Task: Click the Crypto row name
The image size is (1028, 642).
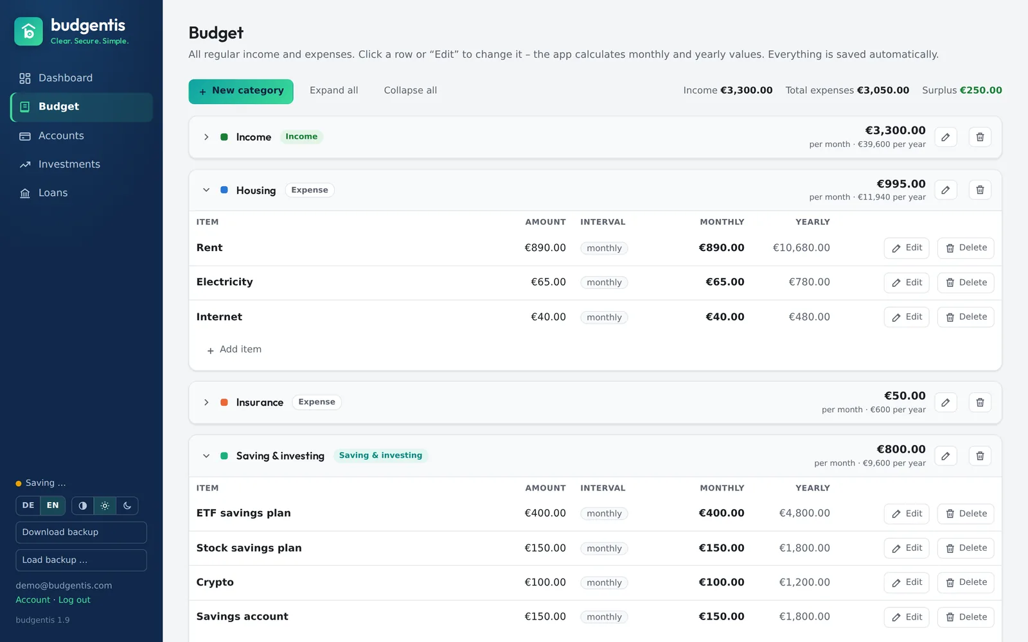Action: [215, 582]
